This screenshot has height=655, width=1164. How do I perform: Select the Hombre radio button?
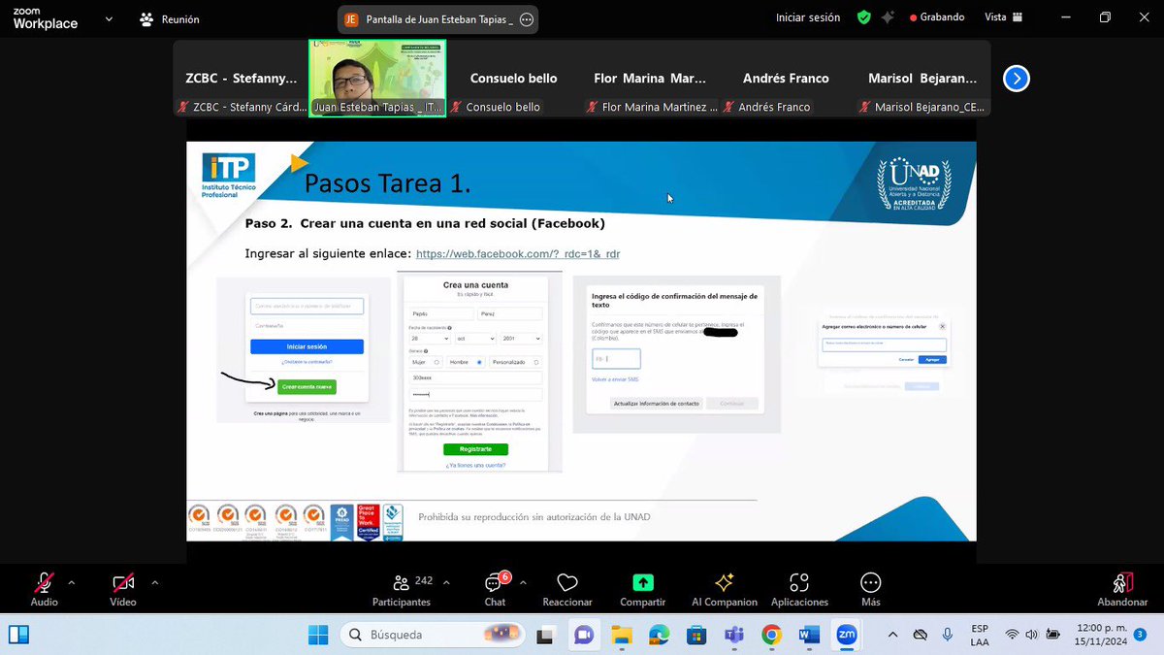pos(479,362)
